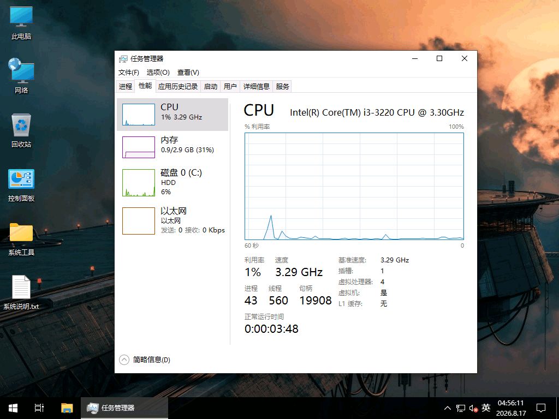Select the 系统工具 folder icon
This screenshot has height=419, width=559.
point(21,240)
